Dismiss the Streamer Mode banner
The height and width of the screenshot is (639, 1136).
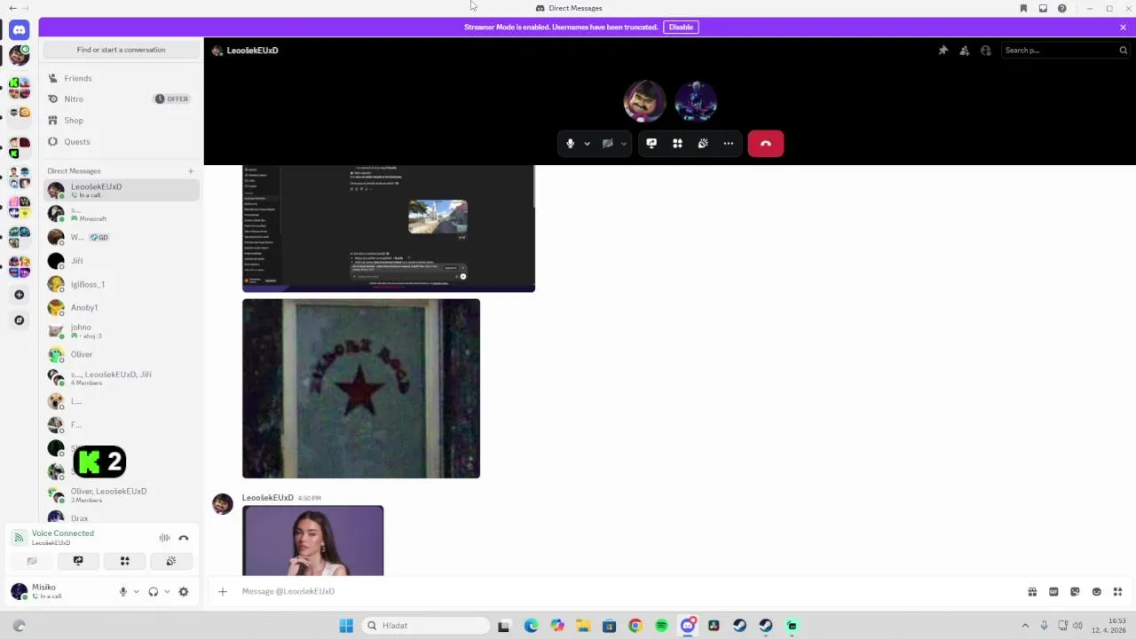tap(1123, 28)
